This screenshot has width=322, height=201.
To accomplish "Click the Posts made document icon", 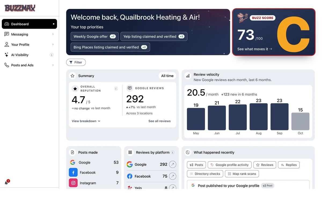I will pyautogui.click(x=72, y=152).
